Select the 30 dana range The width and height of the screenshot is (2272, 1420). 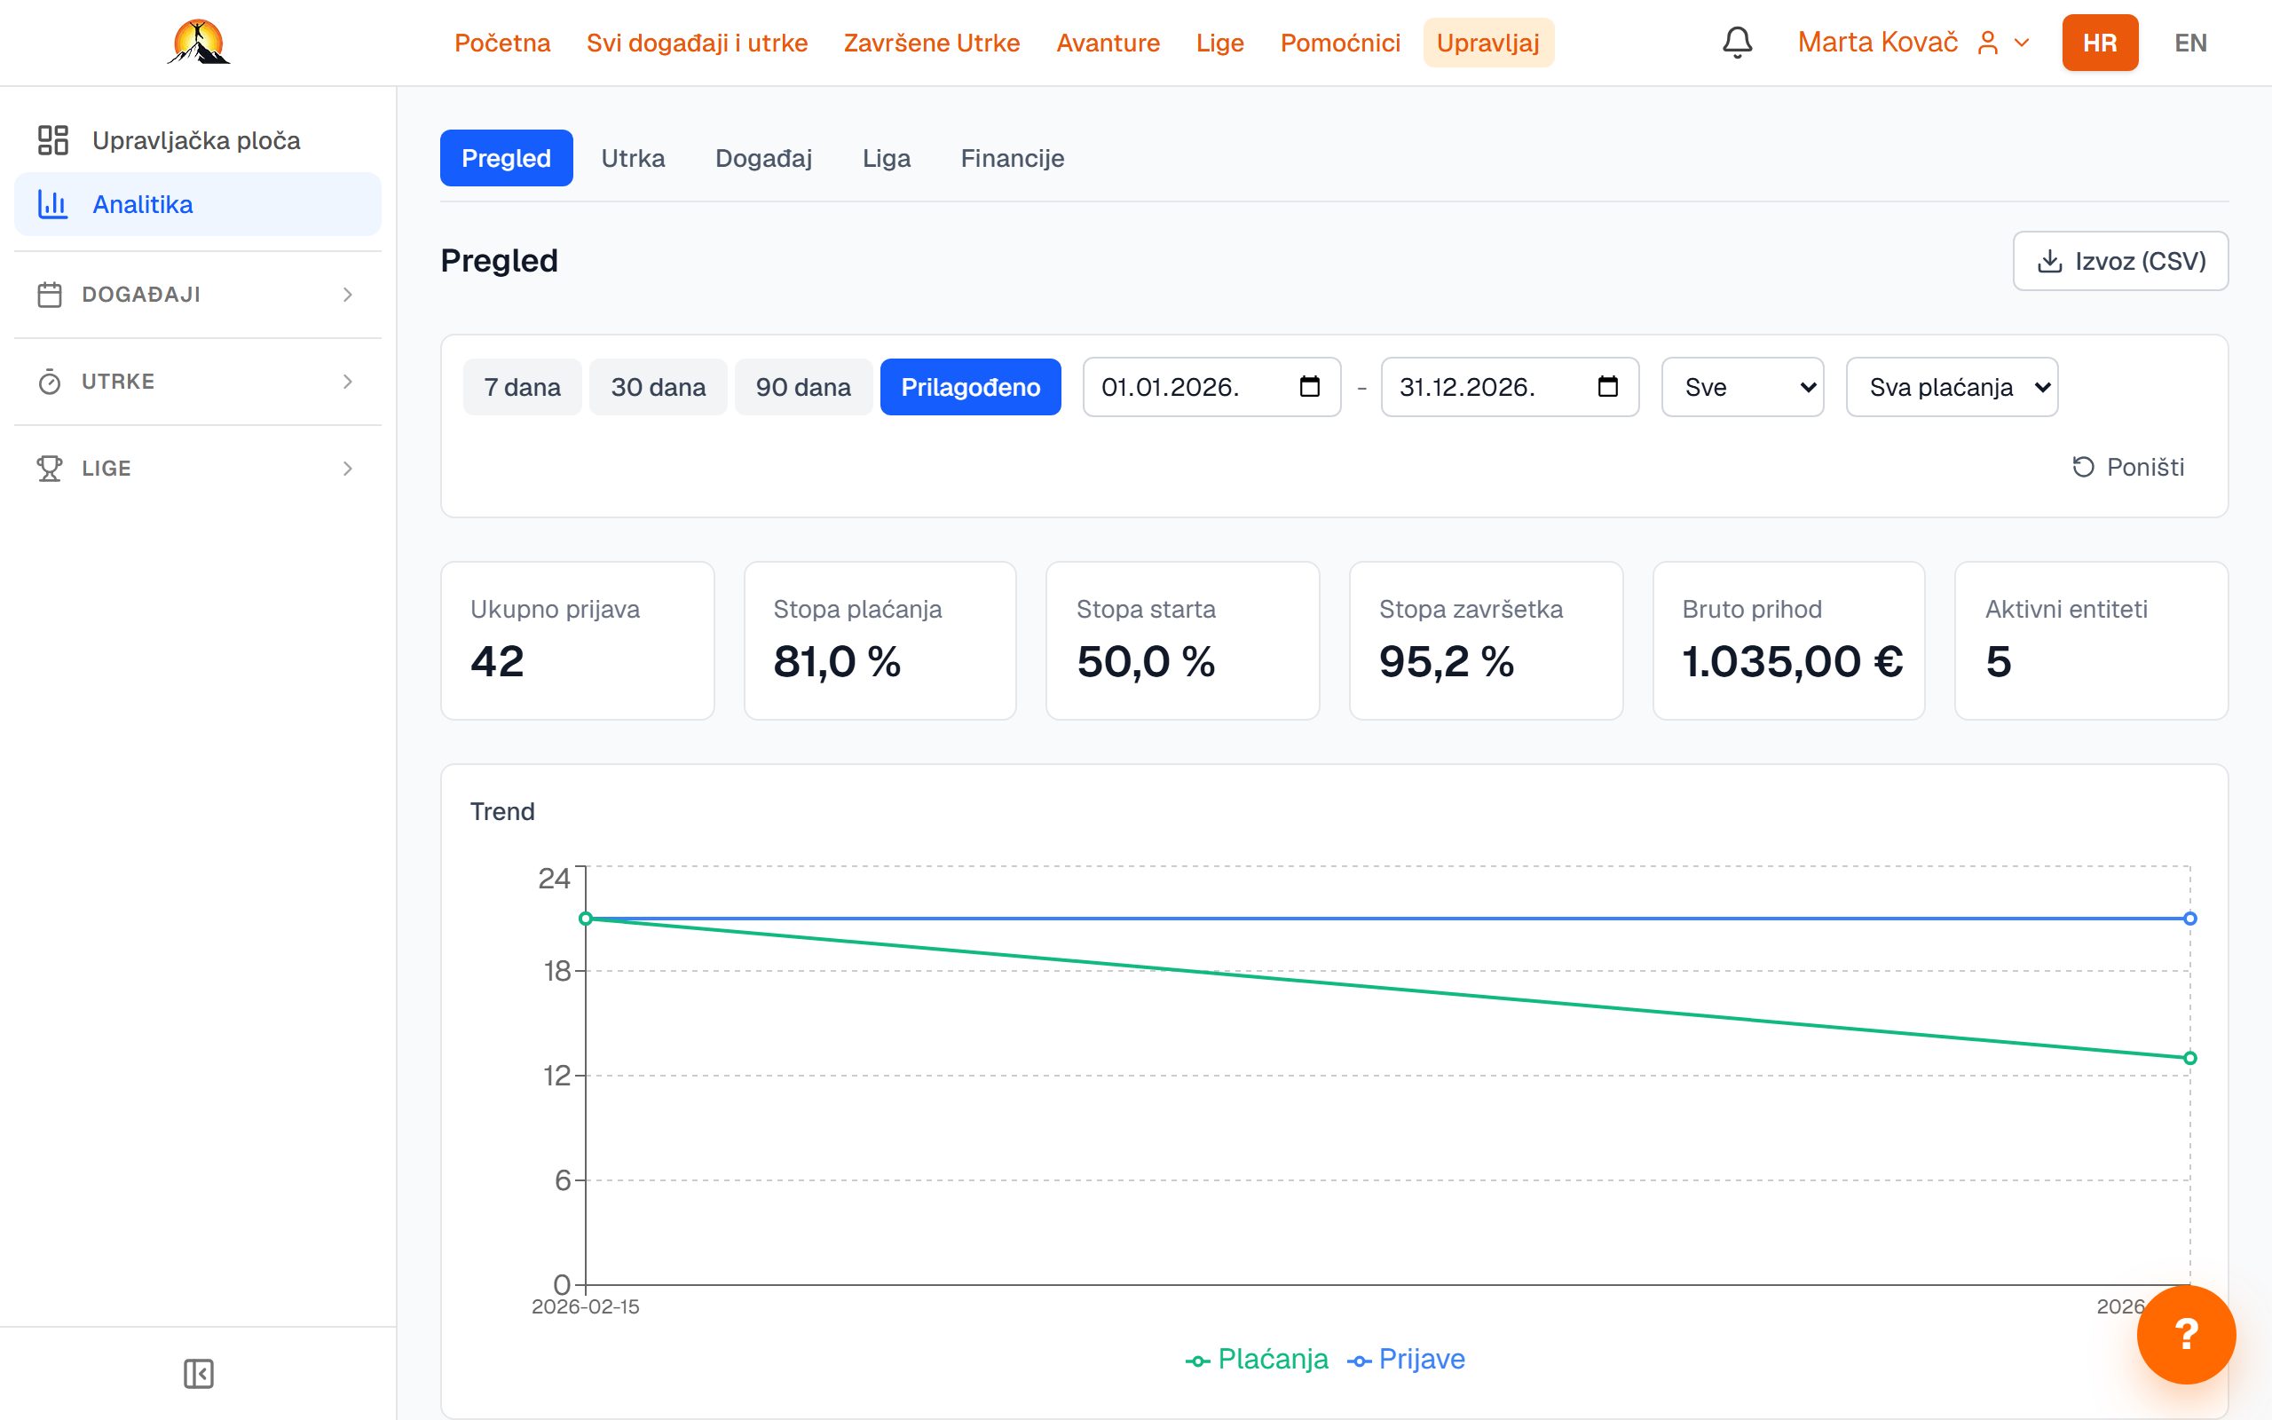[x=659, y=387]
